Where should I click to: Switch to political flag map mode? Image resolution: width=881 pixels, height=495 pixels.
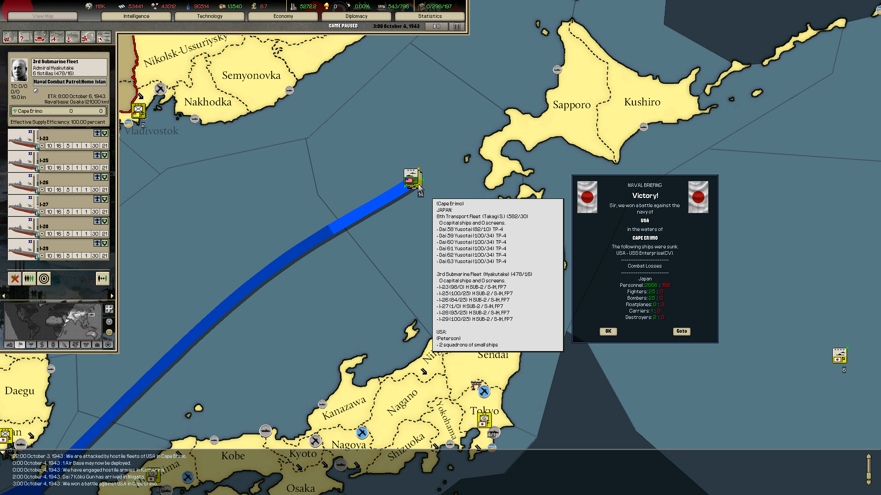tap(20, 345)
